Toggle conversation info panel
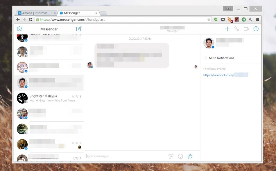276x171 pixels. click(256, 29)
